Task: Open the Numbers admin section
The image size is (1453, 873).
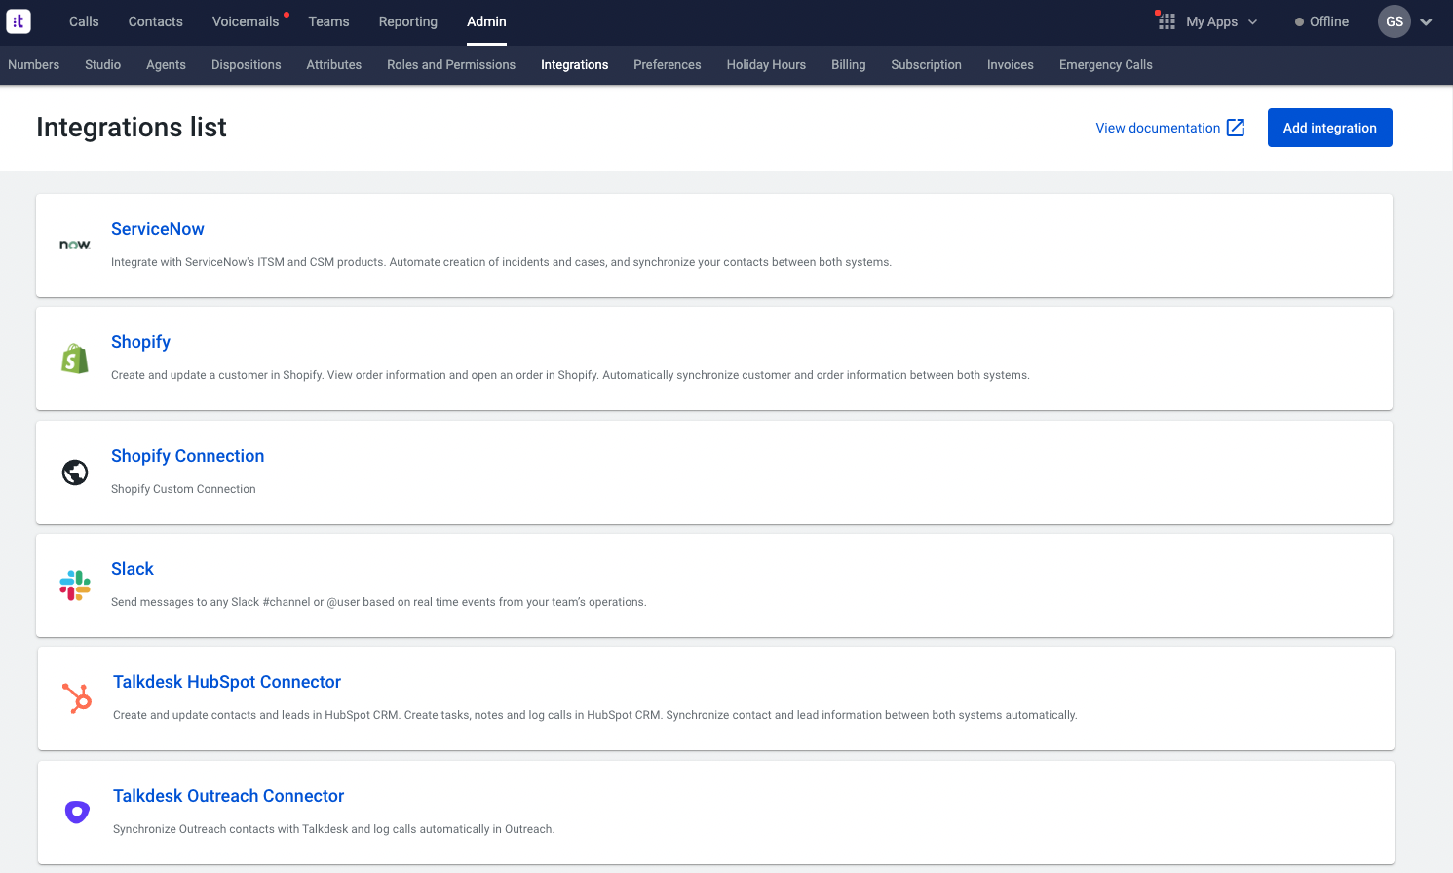Action: coord(34,65)
